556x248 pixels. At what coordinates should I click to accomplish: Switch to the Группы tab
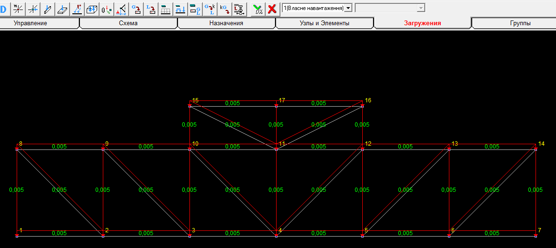point(520,23)
